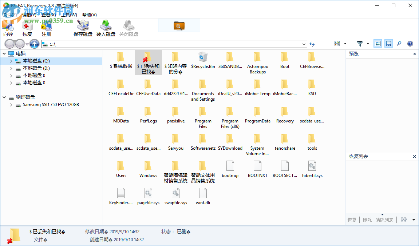Screen dimensions: 419x246
Task: Click the 删除 delete button
Action: pos(367,220)
